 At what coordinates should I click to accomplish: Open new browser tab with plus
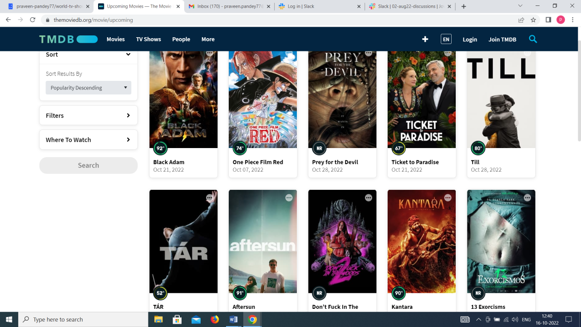click(x=463, y=6)
